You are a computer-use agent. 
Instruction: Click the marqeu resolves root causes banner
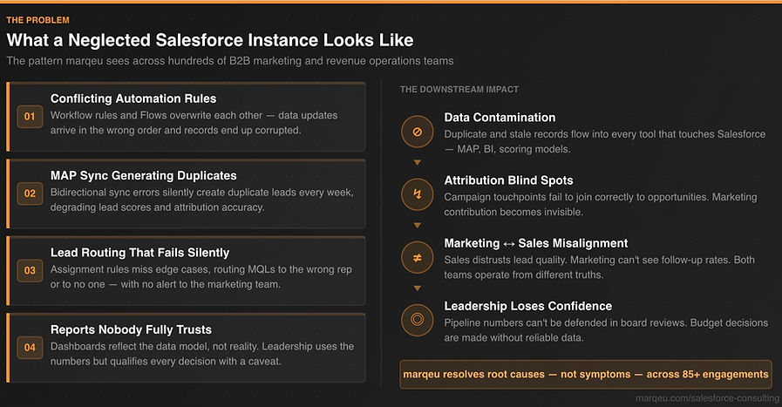(x=586, y=374)
